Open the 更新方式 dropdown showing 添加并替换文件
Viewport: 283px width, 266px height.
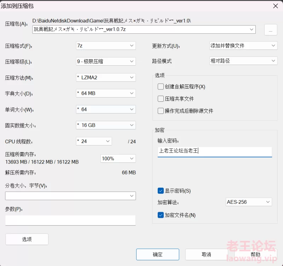[x=243, y=46]
